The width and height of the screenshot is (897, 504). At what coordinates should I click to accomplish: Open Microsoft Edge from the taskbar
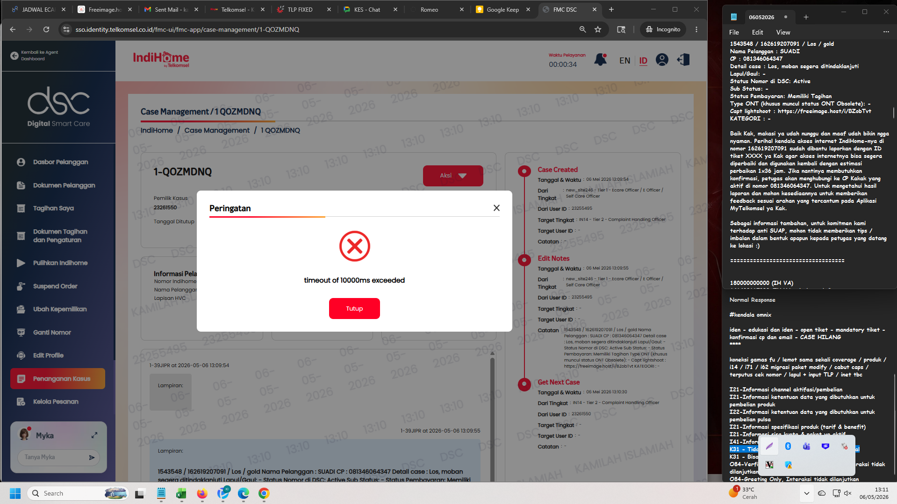tap(243, 493)
